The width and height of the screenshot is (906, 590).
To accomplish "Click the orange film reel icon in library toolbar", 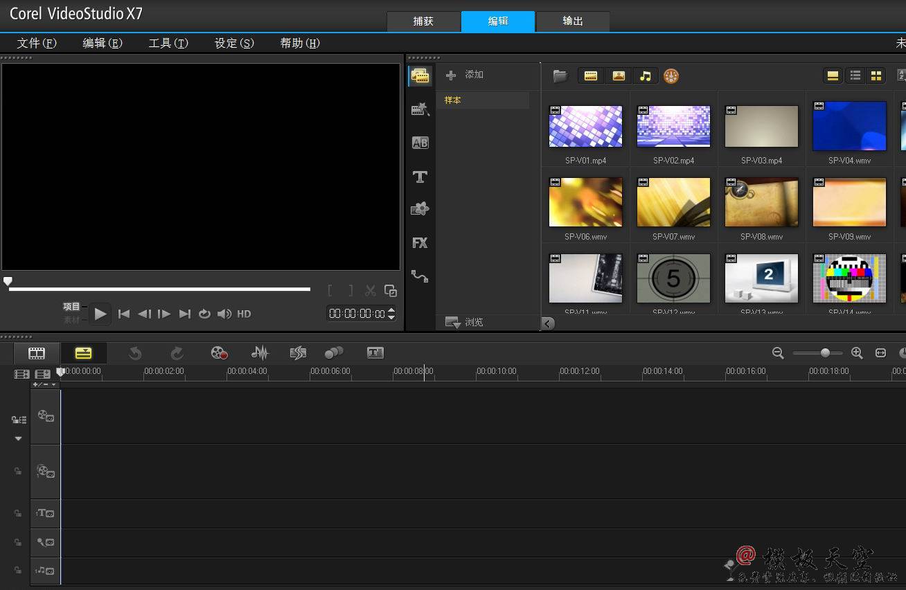I will coord(671,76).
